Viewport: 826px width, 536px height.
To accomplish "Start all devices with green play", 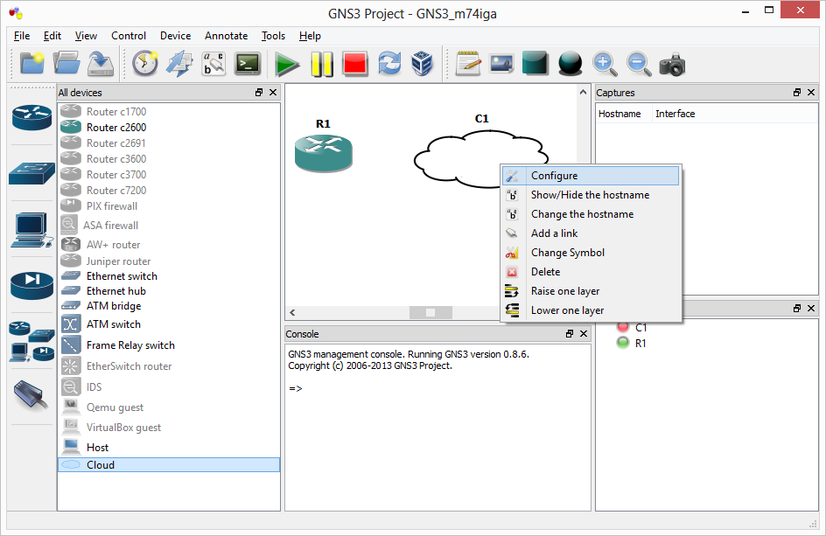I will pos(287,65).
